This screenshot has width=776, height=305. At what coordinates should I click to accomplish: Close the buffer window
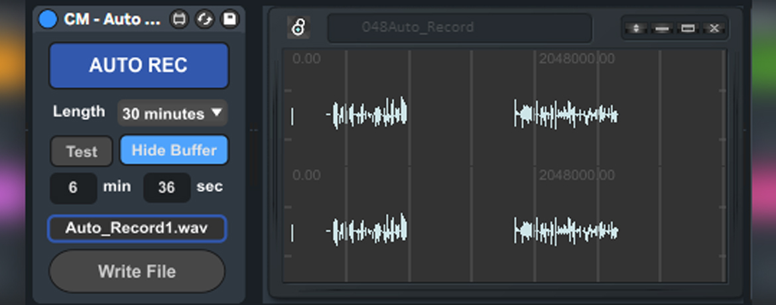point(714,28)
